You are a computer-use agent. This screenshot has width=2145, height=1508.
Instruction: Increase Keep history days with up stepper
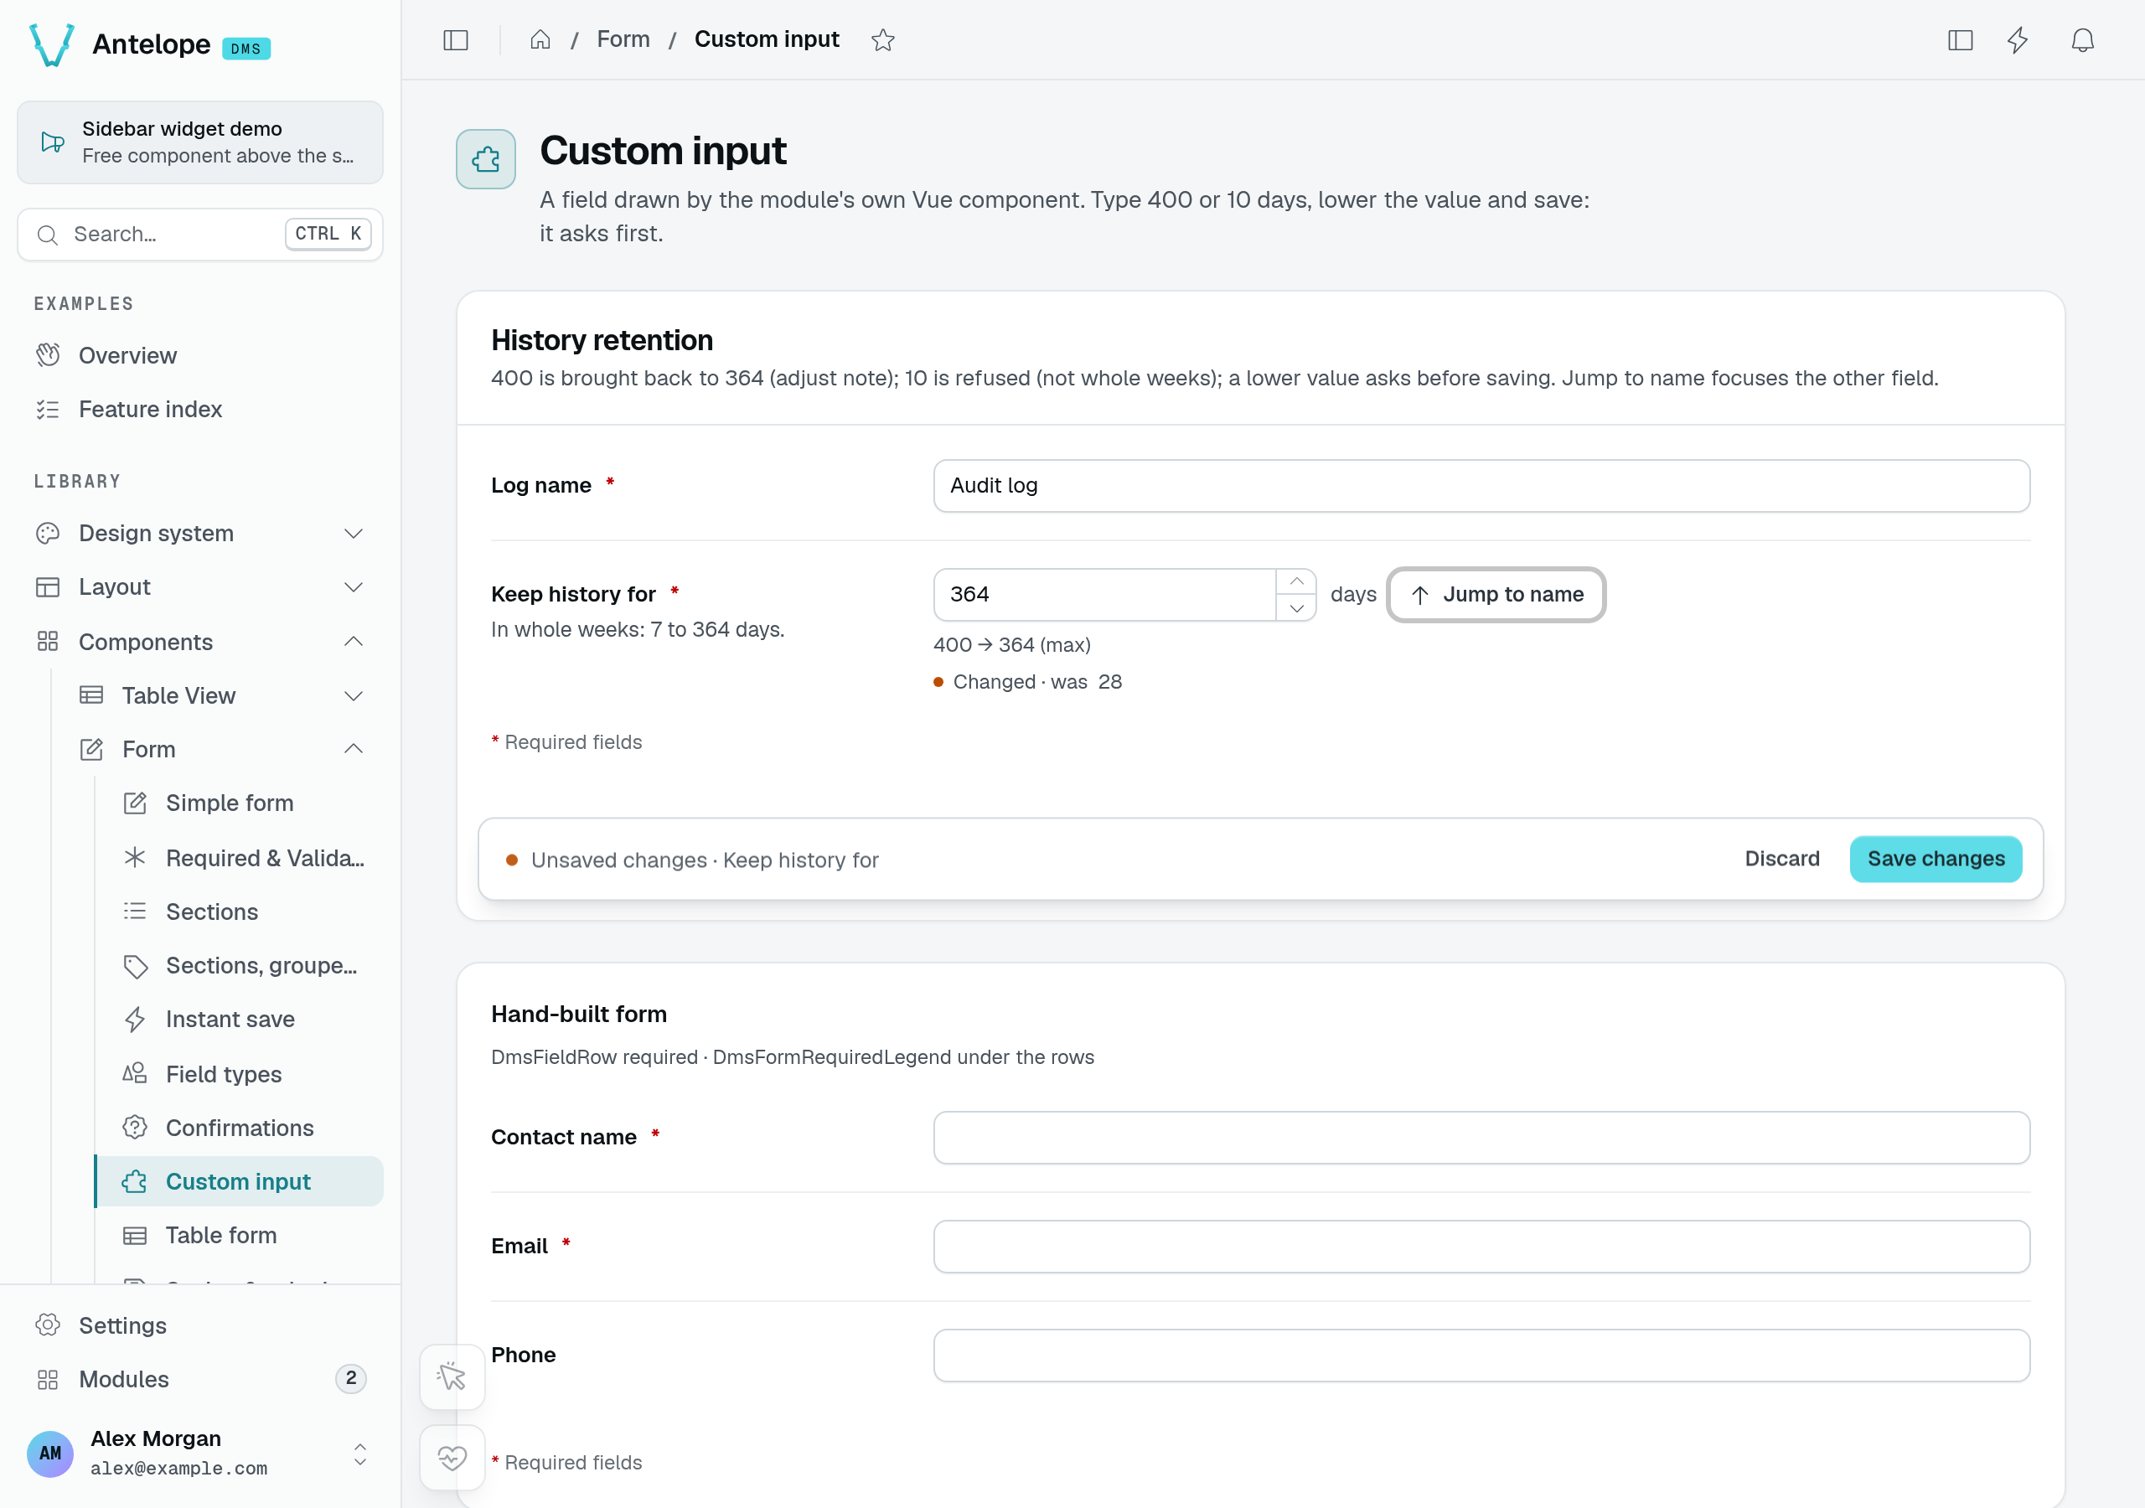click(1297, 581)
